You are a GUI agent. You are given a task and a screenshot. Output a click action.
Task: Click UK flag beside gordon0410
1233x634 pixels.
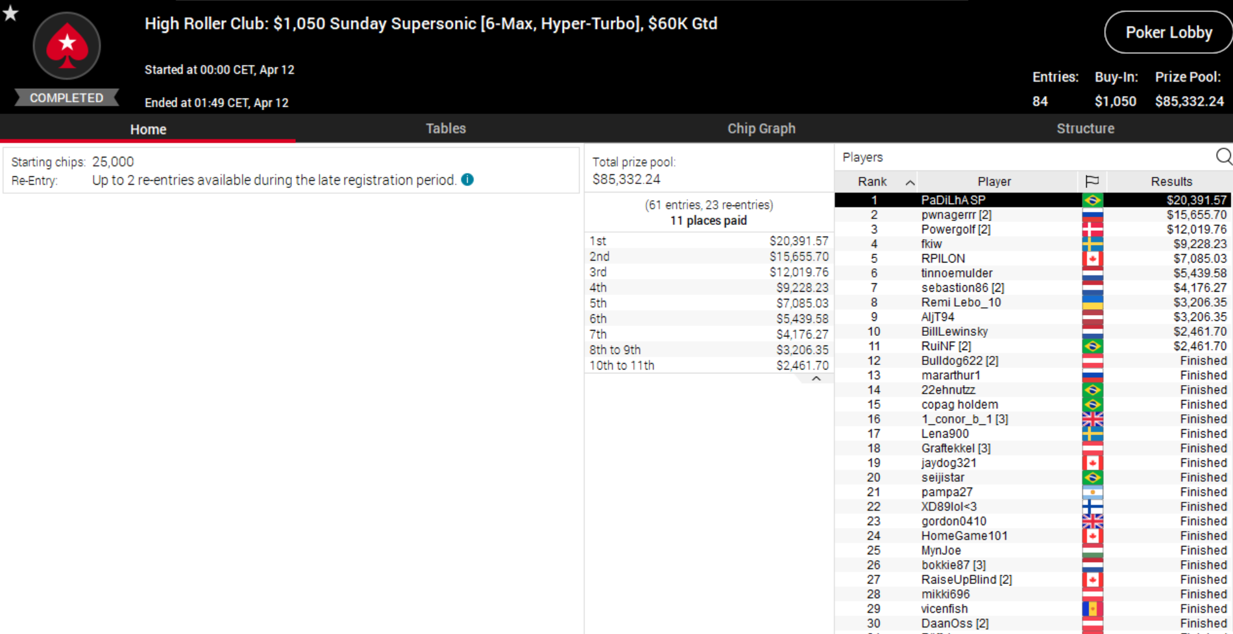[1092, 521]
